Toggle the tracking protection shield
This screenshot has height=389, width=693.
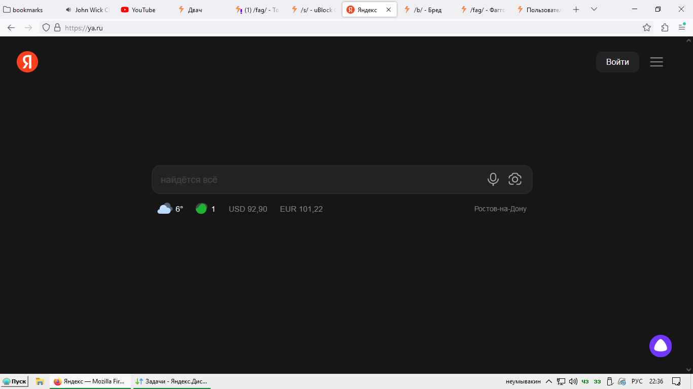tap(45, 27)
